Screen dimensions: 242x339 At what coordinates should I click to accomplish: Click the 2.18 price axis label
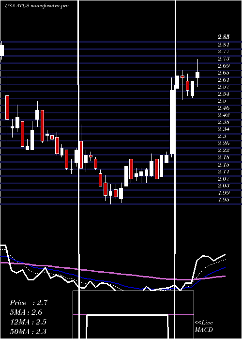(x=224, y=157)
